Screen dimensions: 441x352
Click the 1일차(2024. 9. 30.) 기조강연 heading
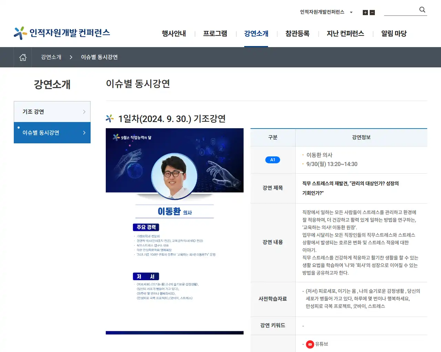172,119
